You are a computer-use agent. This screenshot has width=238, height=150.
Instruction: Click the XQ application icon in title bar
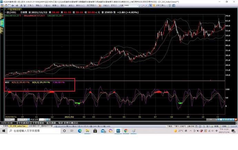[x=2, y=2]
